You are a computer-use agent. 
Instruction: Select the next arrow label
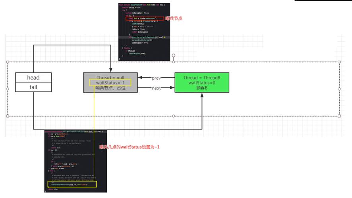point(156,88)
